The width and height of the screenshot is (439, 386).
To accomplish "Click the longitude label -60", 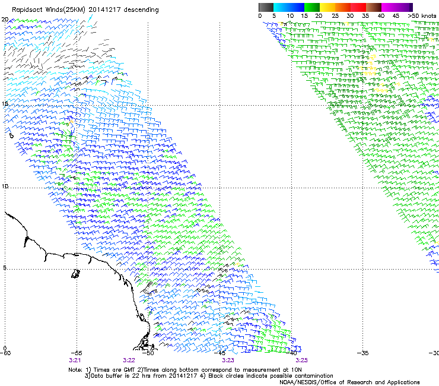I will click(5, 353).
